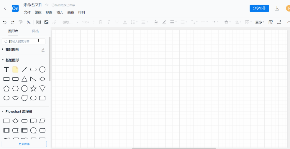Toggle underline text formatting
Screen dimensions: 290x149
[x=117, y=22]
